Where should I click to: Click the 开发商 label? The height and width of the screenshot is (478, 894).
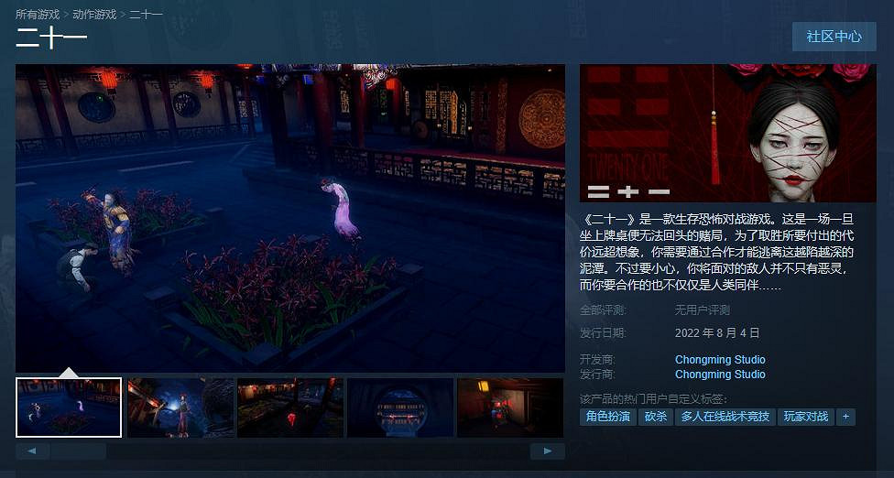pyautogui.click(x=597, y=360)
